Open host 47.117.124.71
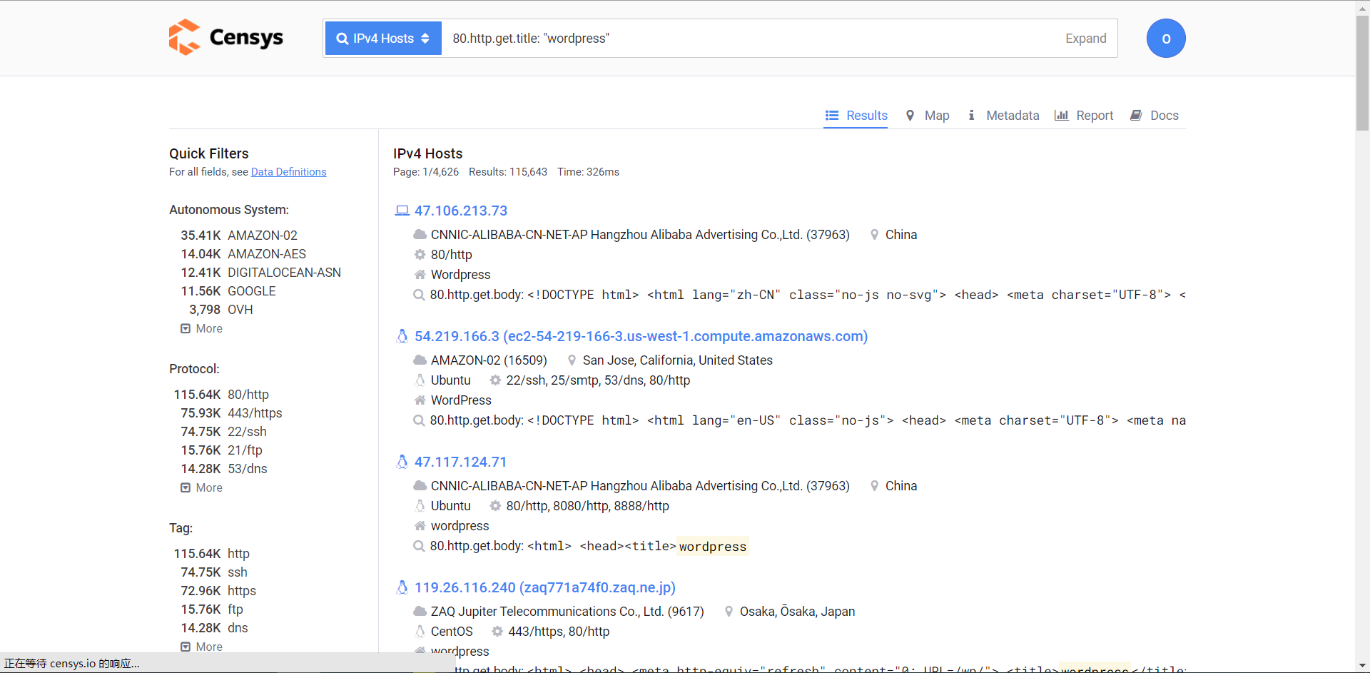This screenshot has height=673, width=1370. [461, 462]
